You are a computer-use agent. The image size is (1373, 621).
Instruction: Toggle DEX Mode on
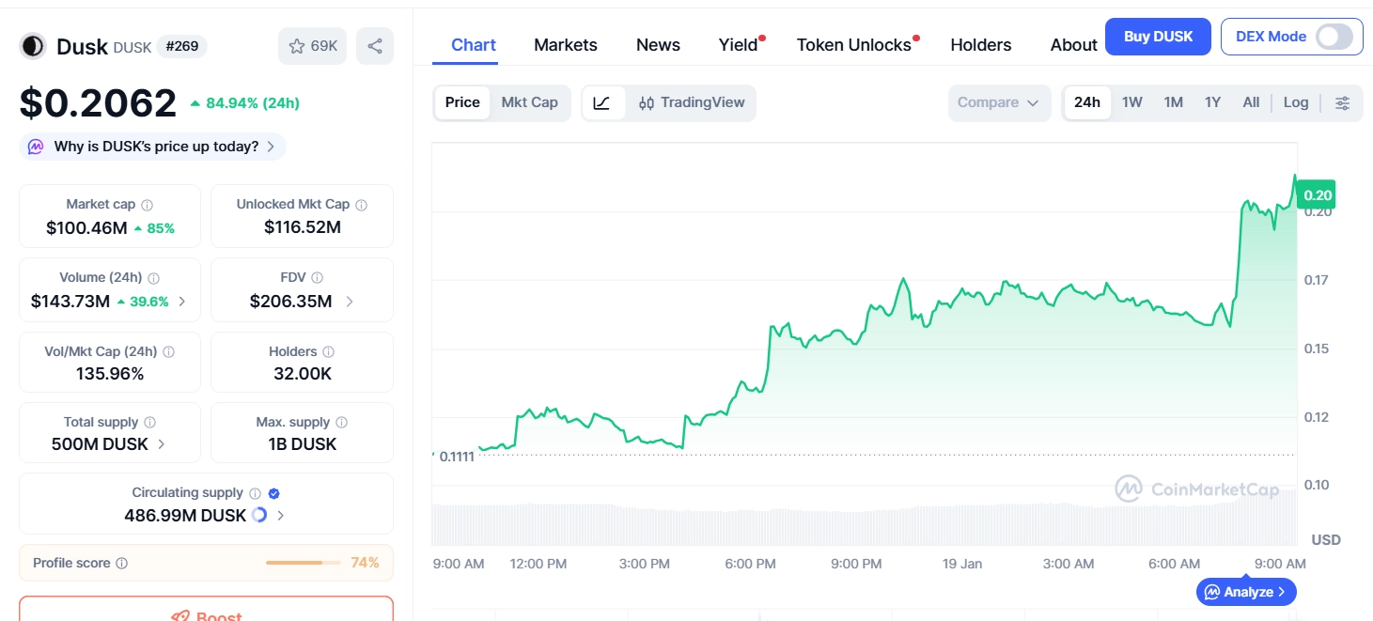1333,36
